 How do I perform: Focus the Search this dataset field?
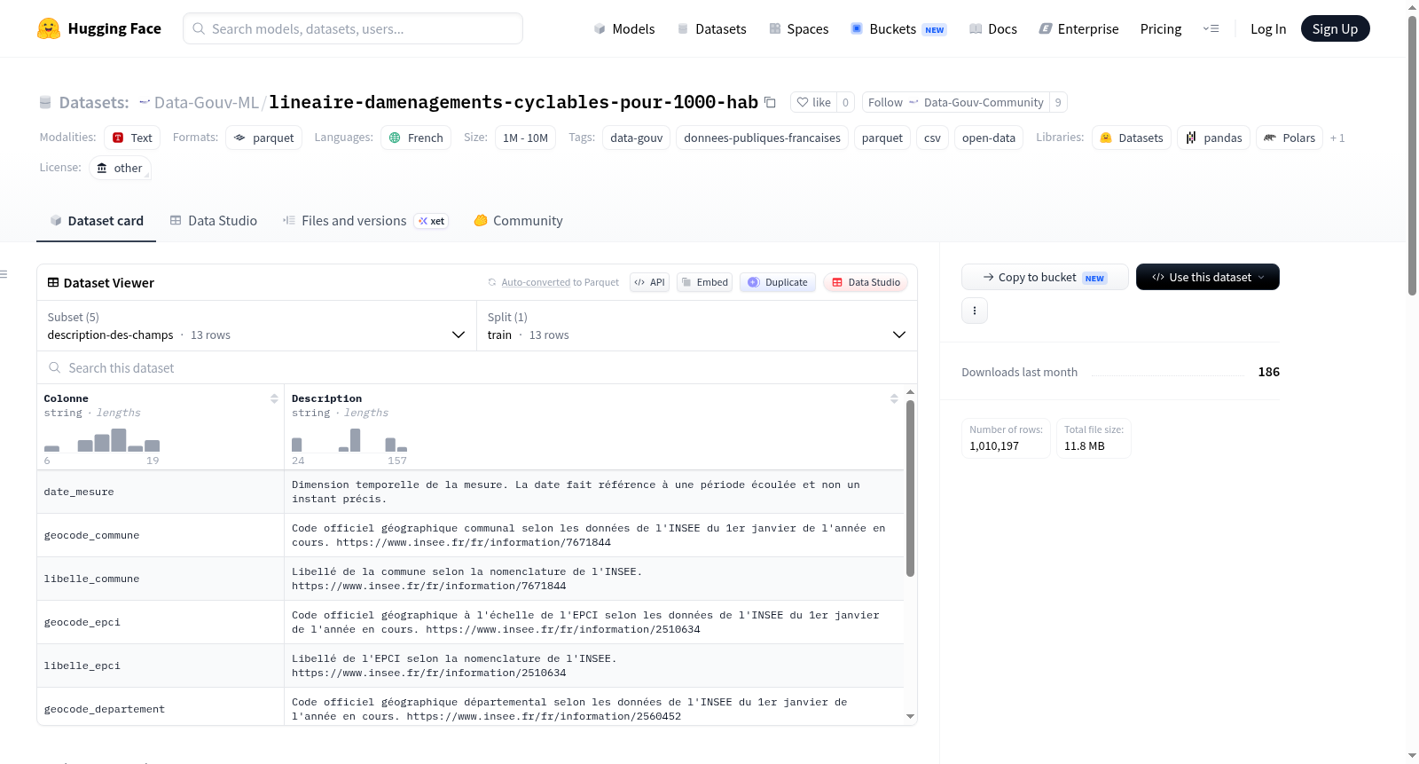pyautogui.click(x=477, y=367)
